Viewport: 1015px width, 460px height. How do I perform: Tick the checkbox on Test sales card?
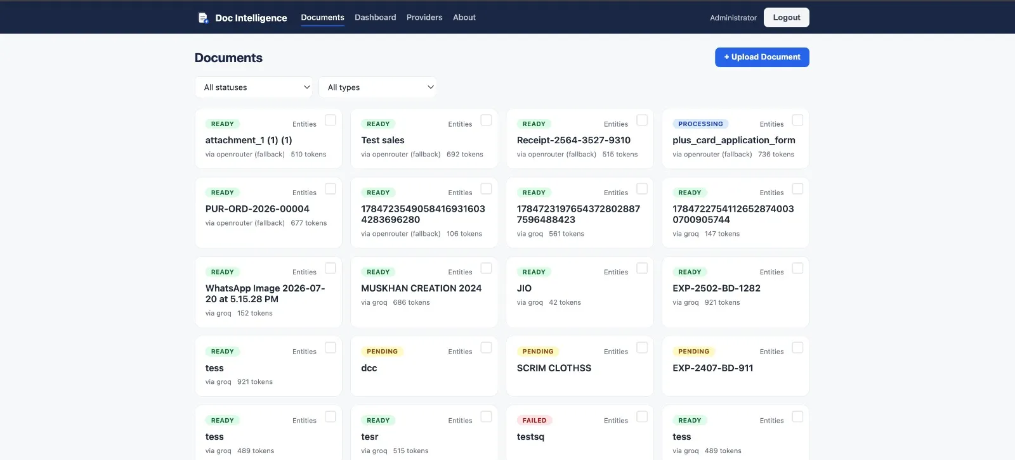(x=487, y=120)
